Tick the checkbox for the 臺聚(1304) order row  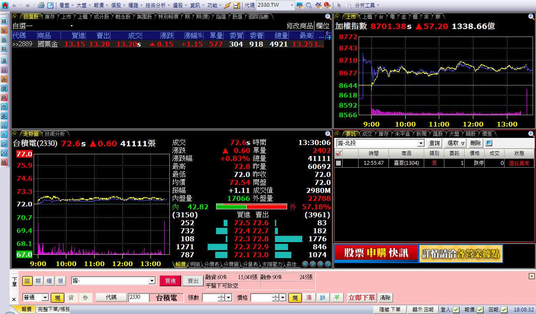[338, 163]
